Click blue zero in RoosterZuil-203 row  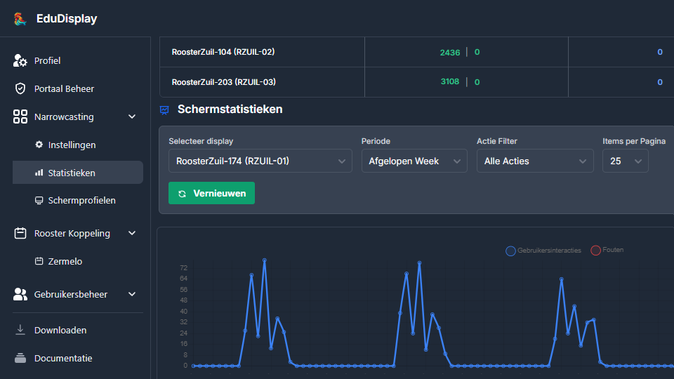click(x=660, y=82)
